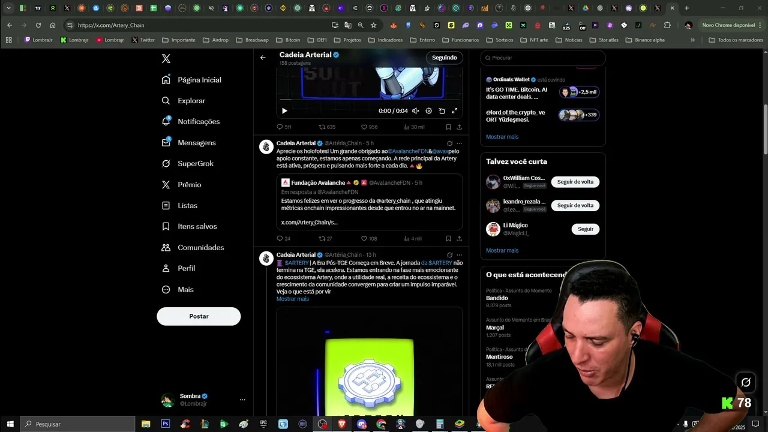
Task: Like the post with 956 likes
Action: tap(369, 127)
